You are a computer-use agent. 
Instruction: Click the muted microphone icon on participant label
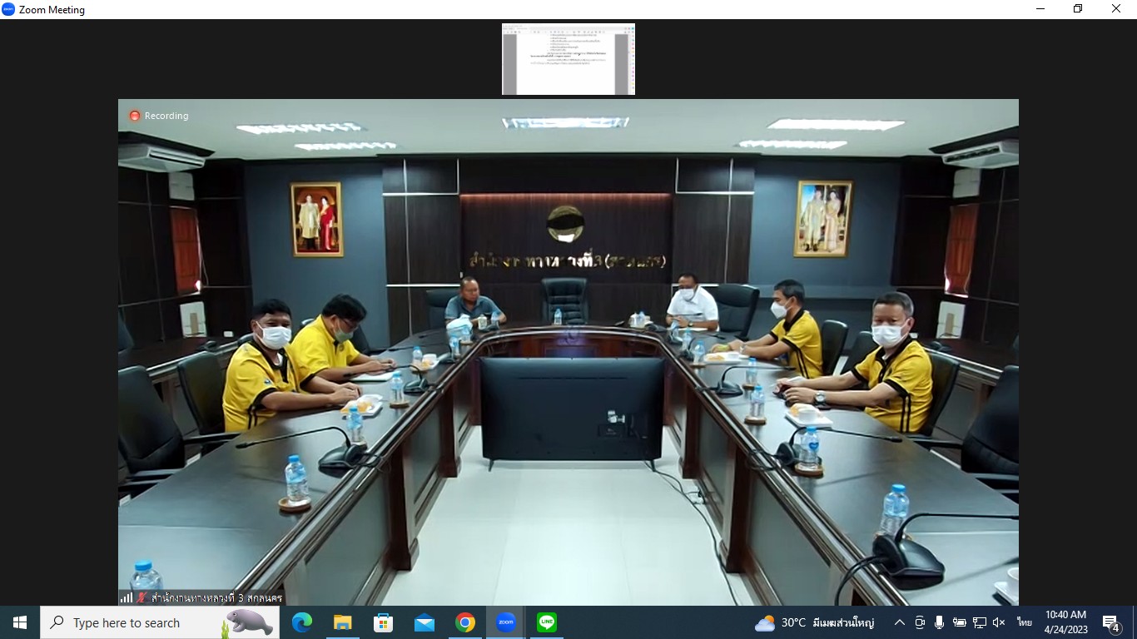pos(142,597)
